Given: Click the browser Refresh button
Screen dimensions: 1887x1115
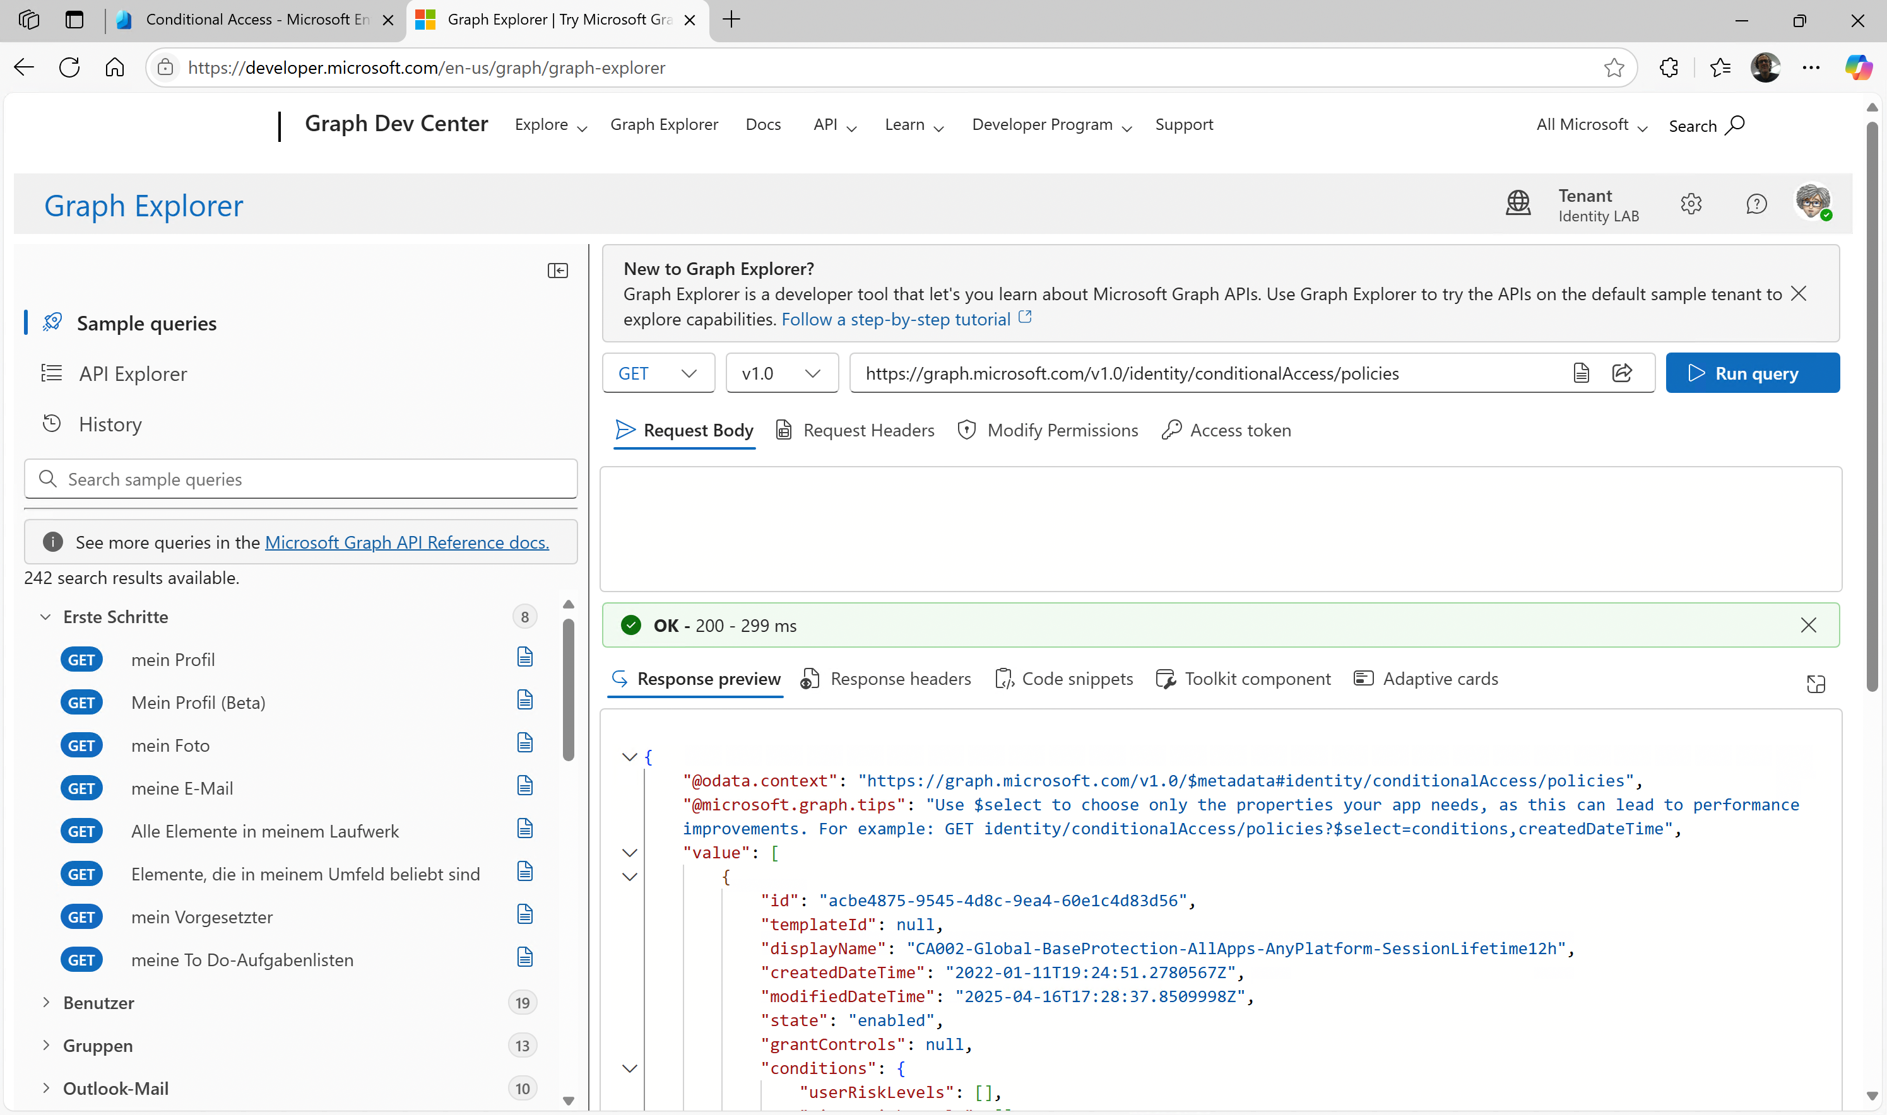Looking at the screenshot, I should pos(69,67).
